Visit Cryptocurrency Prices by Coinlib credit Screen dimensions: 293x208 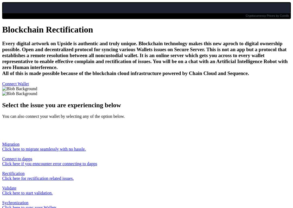(x=267, y=16)
